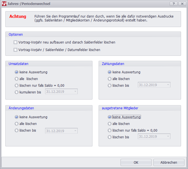The image size is (188, 169).
Task: Select 'löschen nur falls Saldo' in Umsatzdaten
Action: tap(16, 85)
